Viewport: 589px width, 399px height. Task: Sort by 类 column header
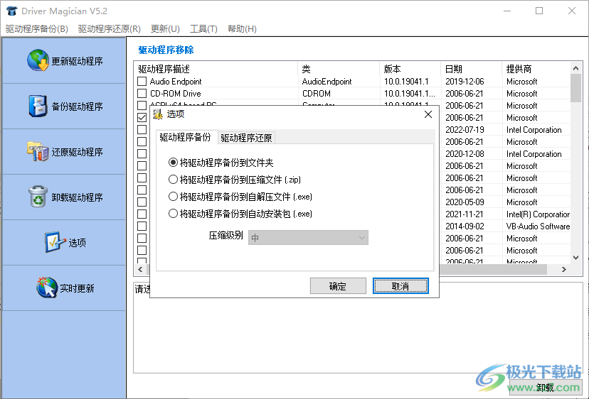click(x=339, y=69)
